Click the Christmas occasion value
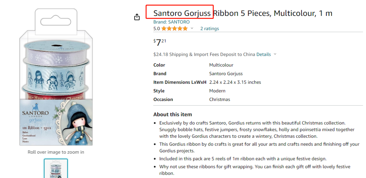Screen dimensions: 366x178 (x=220, y=99)
